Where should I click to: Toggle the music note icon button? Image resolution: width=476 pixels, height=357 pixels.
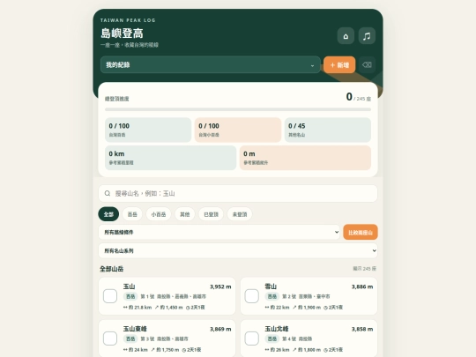click(x=367, y=36)
